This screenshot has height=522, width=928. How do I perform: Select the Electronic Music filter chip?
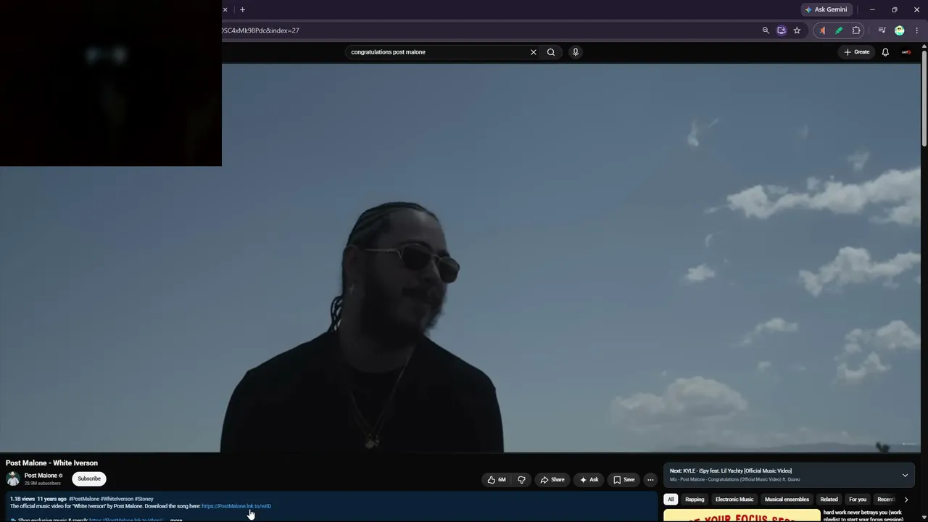[734, 500]
